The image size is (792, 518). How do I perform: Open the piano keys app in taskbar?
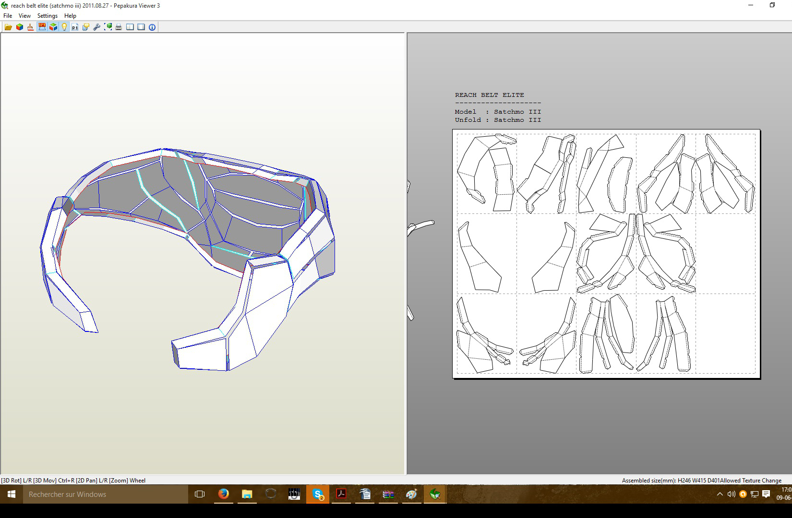(294, 494)
